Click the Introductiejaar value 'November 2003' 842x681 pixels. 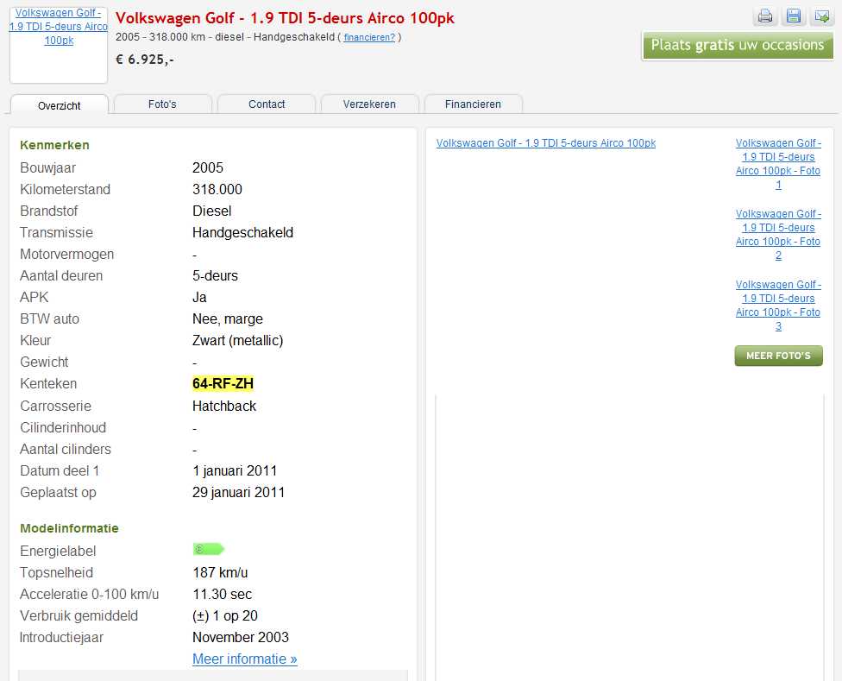tap(241, 637)
